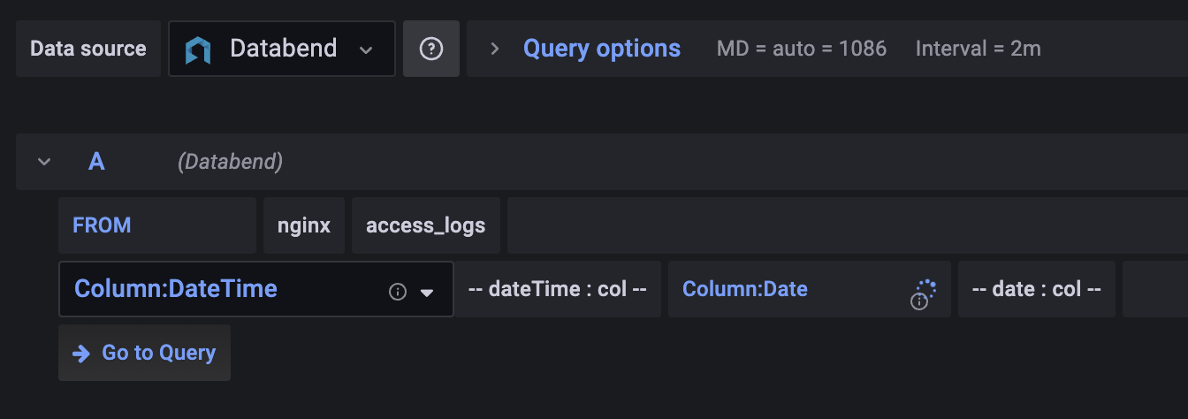1188x419 pixels.
Task: Click the Go to Query button
Action: coord(144,353)
